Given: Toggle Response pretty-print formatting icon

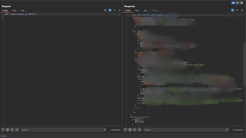Looking at the screenshot, I should coord(233,10).
